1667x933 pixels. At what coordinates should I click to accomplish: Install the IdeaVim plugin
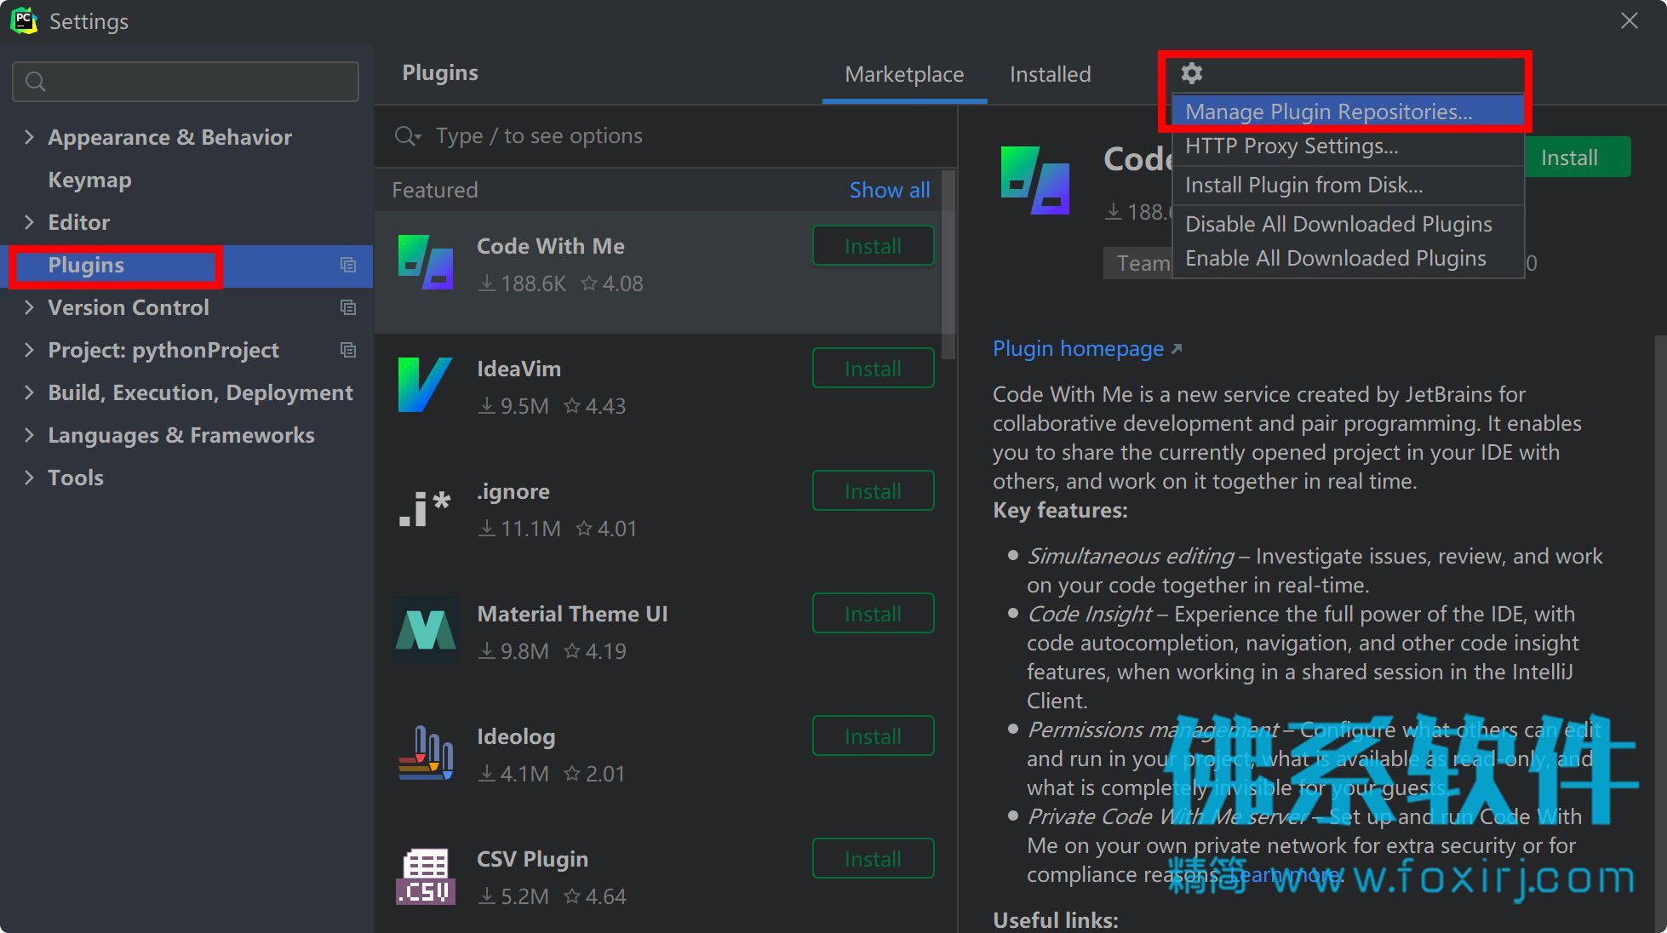873,369
